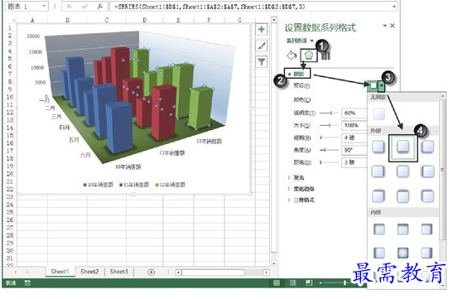The image size is (453, 299).
Task: Choose outer shadow Offset Diagonal Bottom Left
Action: pos(427,147)
